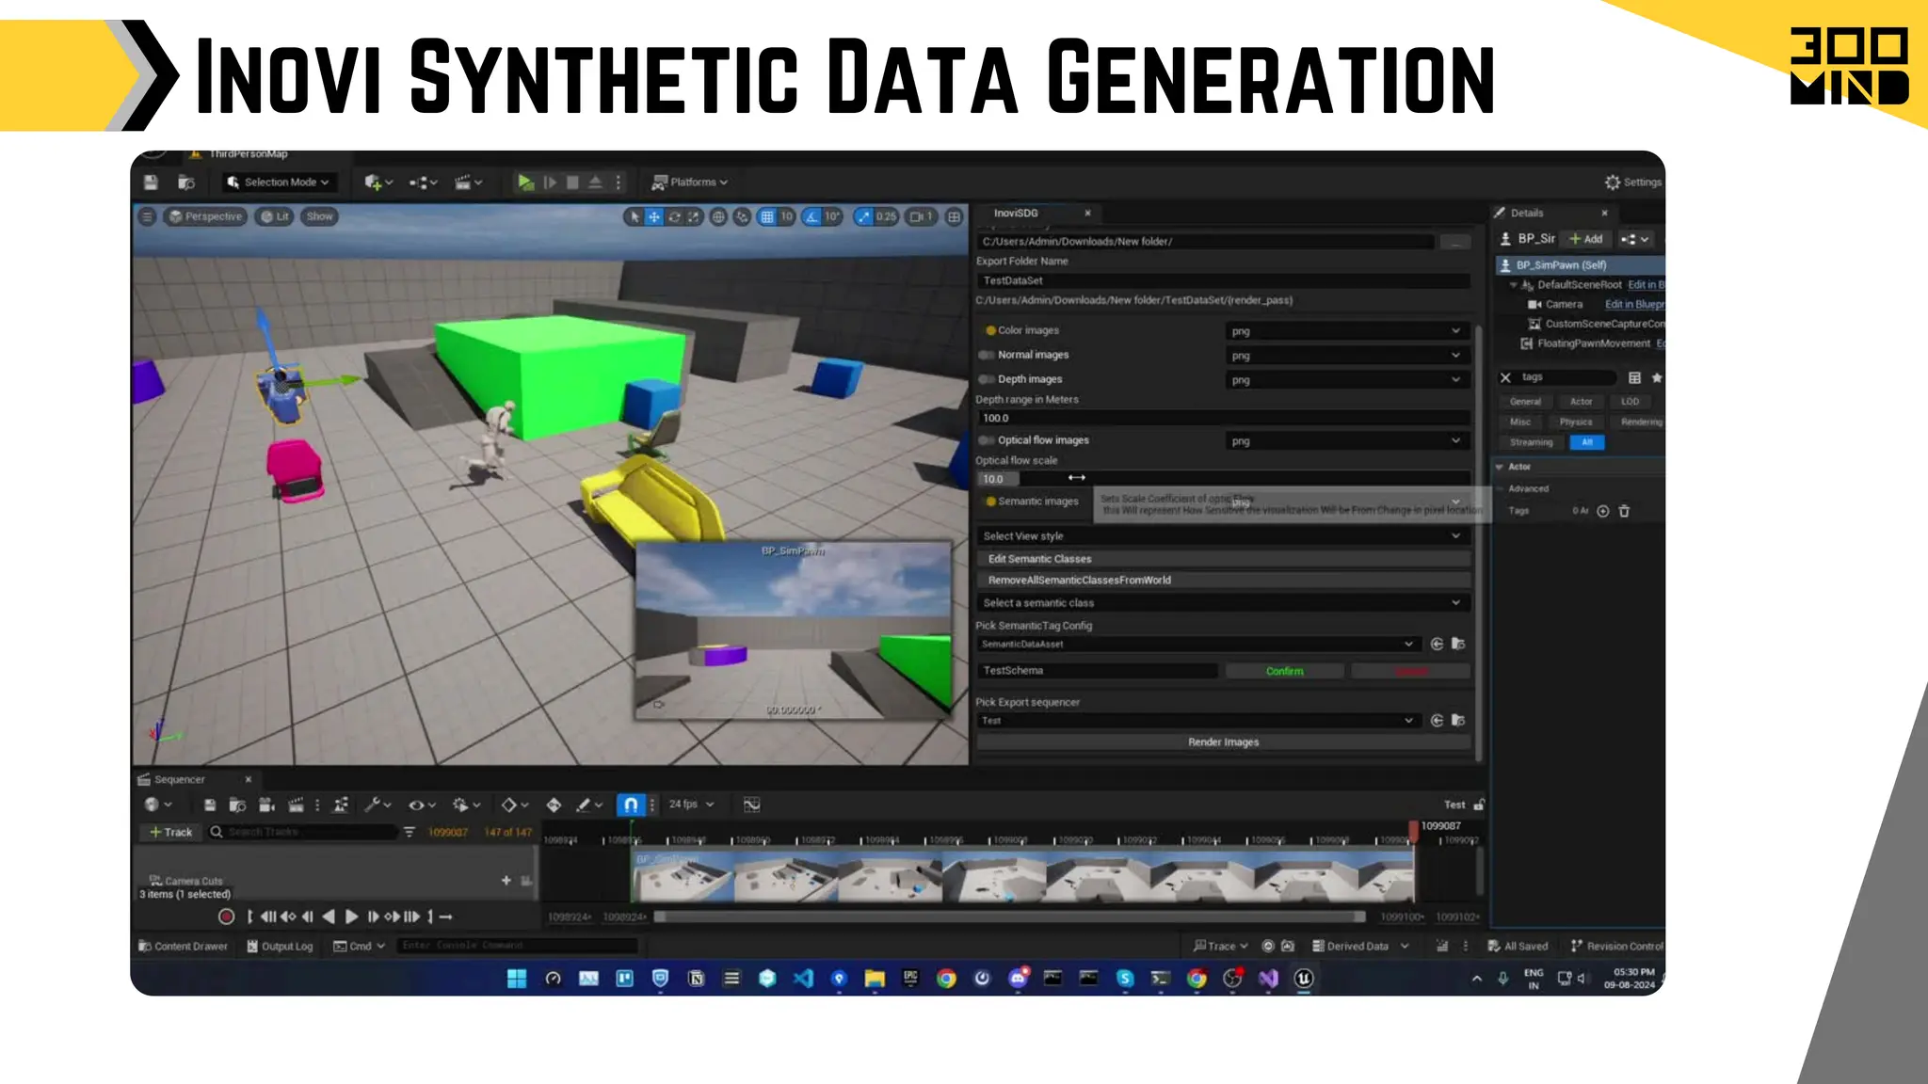Toggle world/local coordinate system globe

point(718,216)
